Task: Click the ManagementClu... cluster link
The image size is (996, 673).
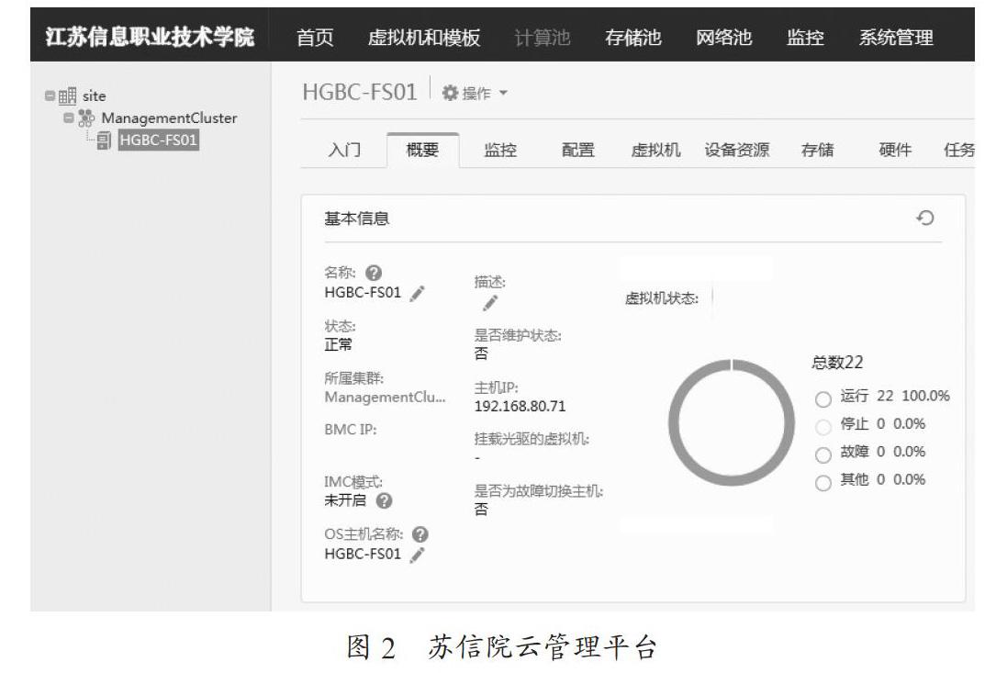Action: click(x=385, y=398)
